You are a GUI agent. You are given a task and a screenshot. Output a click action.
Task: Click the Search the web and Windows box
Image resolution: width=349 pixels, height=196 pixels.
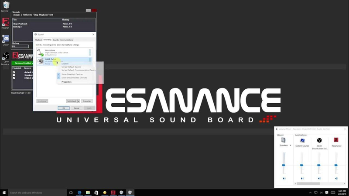tap(38, 193)
